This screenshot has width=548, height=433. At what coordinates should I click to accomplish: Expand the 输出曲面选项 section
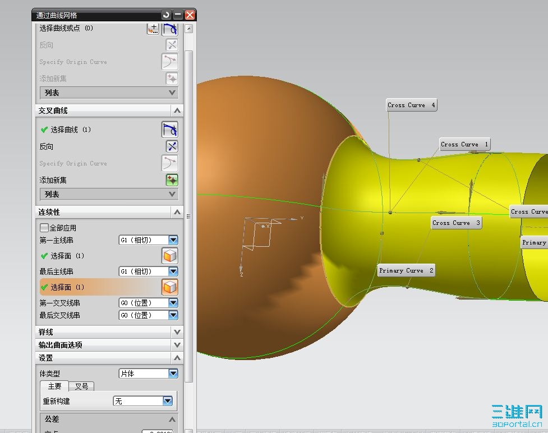177,345
